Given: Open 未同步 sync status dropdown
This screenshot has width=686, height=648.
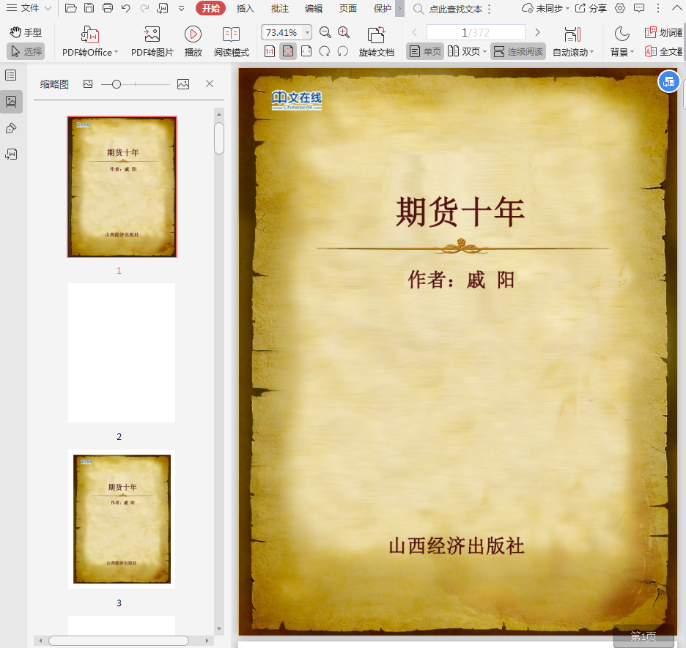Looking at the screenshot, I should click(545, 8).
